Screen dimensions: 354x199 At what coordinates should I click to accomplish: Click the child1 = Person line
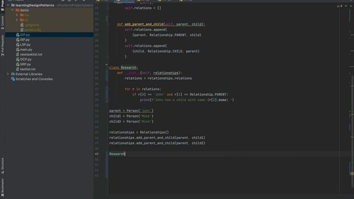(x=132, y=116)
